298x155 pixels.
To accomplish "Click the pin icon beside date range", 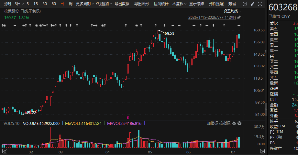I will pos(239,17).
